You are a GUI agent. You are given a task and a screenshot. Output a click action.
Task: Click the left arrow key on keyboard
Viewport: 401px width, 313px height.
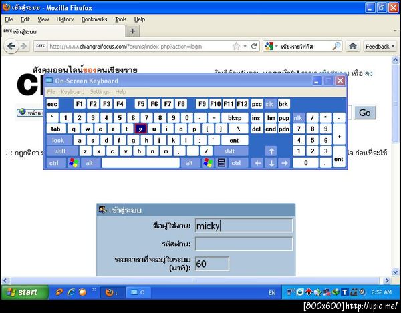[x=258, y=163]
